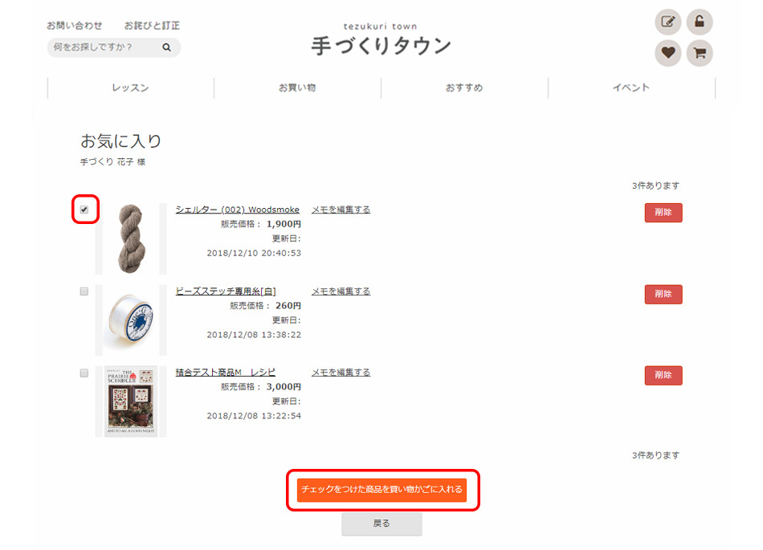
Task: Open the おすすめ menu
Action: 464,88
